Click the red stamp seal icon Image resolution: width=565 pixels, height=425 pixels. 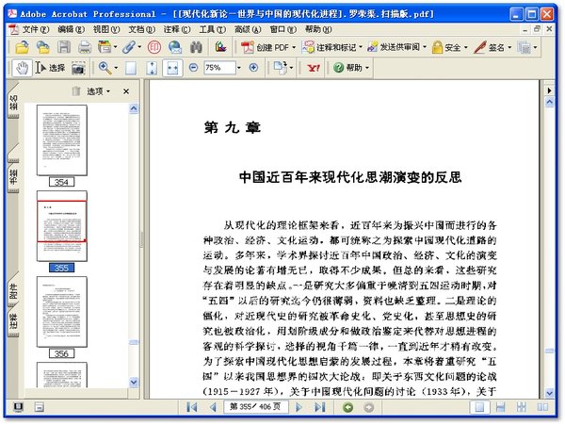[154, 47]
